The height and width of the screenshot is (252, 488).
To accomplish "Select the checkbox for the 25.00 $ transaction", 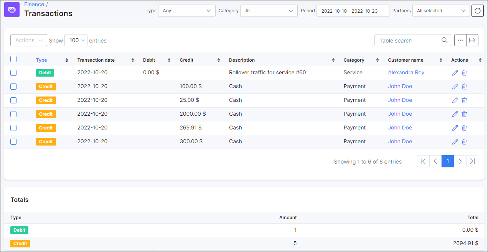I will (x=13, y=100).
